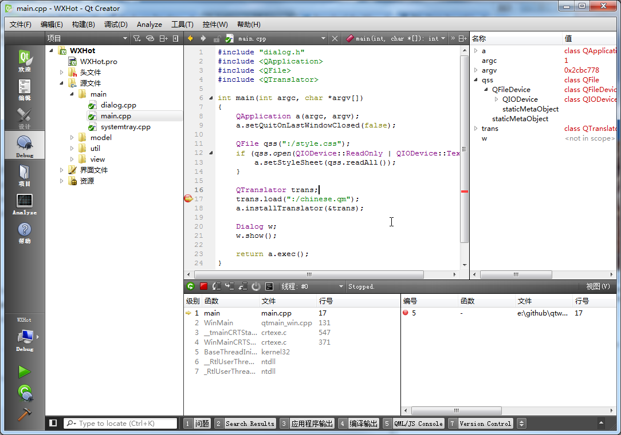Image resolution: width=621 pixels, height=435 pixels.
Task: Toggle the left sidebar visibility
Action: 53,423
